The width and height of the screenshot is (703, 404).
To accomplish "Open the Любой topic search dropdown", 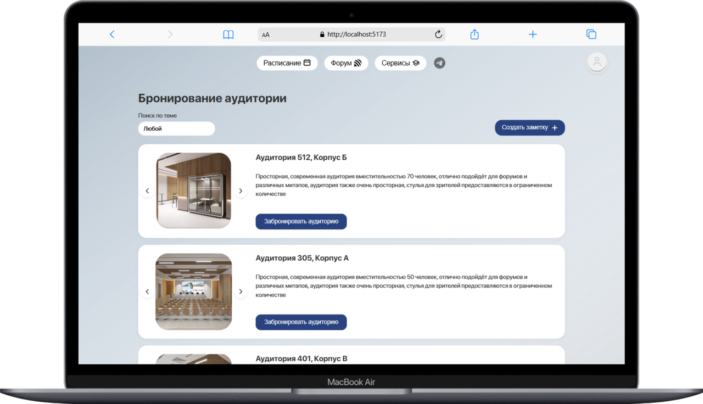I will [x=176, y=128].
